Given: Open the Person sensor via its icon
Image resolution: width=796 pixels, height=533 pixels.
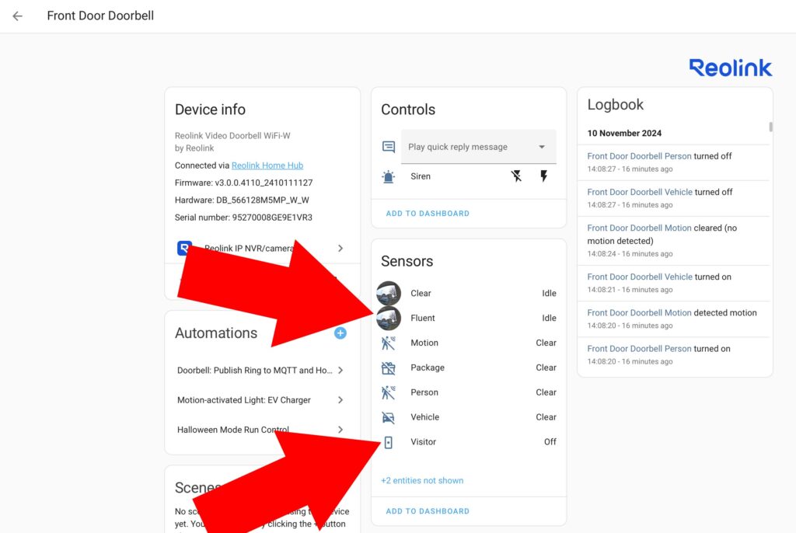Looking at the screenshot, I should [389, 392].
